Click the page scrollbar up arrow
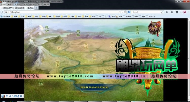Screen dimensions: 190x102 click(189, 19)
